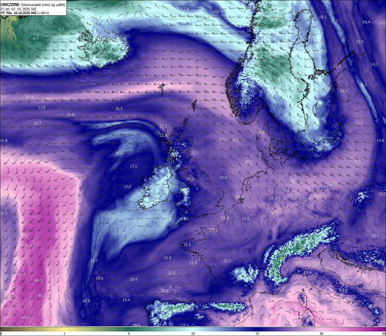Click the 13.5 value label
The width and height of the screenshot is (386, 336).
point(86,301)
